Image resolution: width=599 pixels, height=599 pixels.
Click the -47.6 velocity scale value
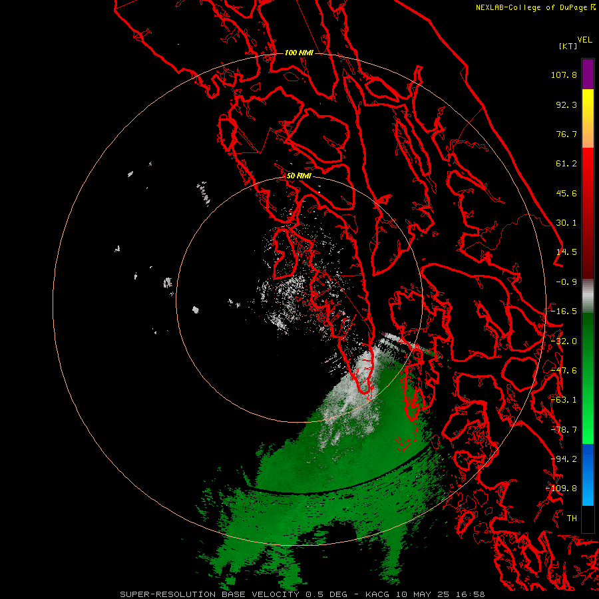[x=564, y=371]
